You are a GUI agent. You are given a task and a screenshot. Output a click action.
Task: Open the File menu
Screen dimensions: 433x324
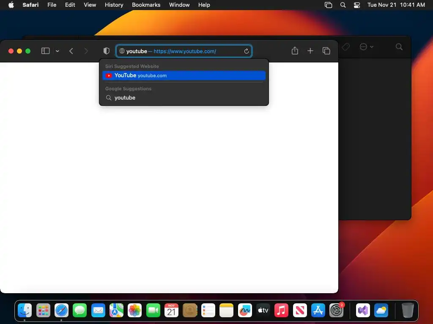click(52, 5)
